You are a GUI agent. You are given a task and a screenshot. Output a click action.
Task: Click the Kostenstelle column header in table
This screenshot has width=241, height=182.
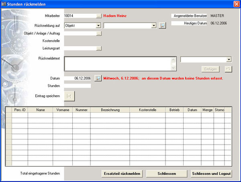click(147, 109)
